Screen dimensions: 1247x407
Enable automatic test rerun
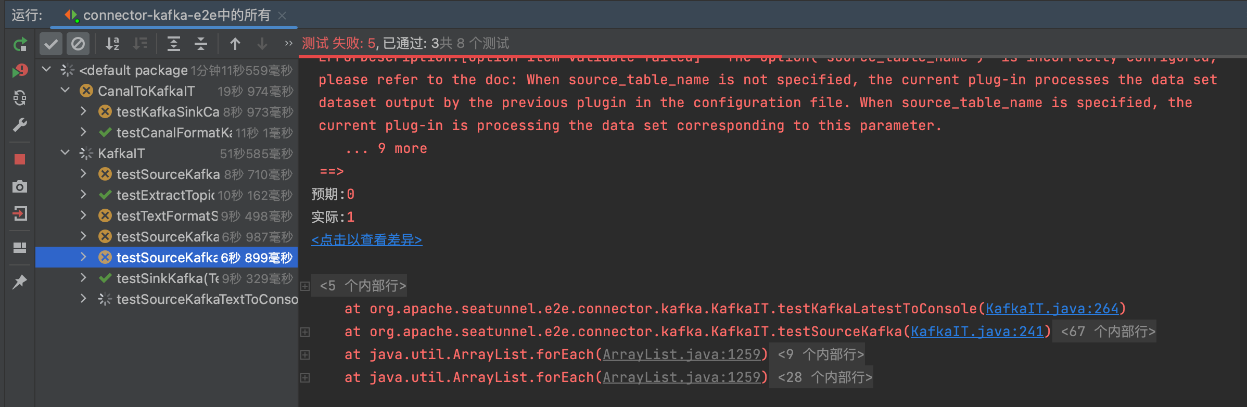pyautogui.click(x=20, y=97)
